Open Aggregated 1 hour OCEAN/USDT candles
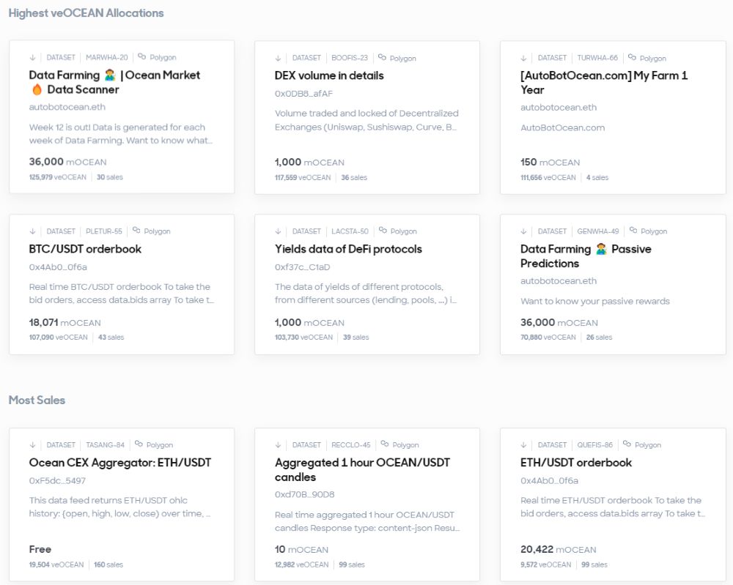733x585 pixels. point(362,469)
